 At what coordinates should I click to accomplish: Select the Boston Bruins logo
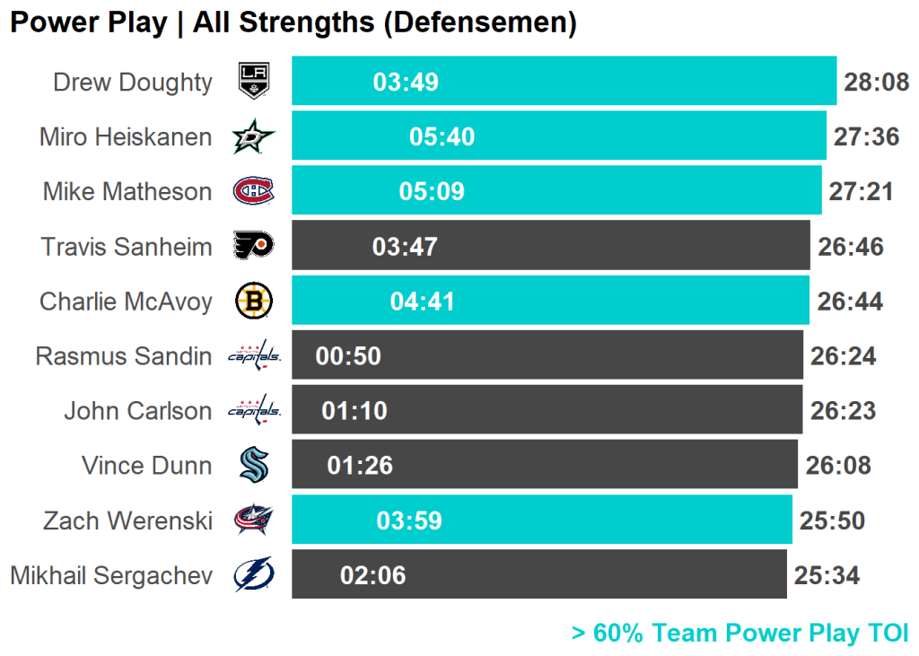point(253,301)
